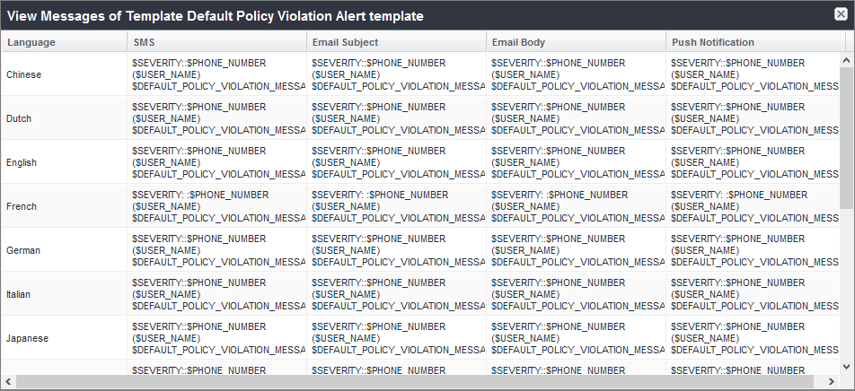Image resolution: width=855 pixels, height=391 pixels.
Task: Select the German language row
Action: [22, 250]
